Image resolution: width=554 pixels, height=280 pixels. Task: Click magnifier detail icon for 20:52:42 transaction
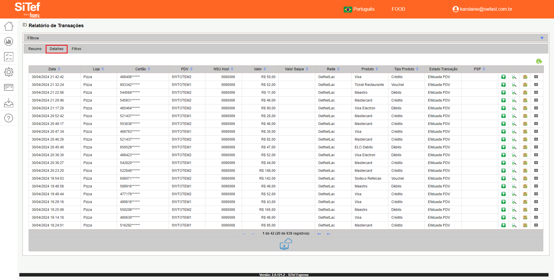coord(514,116)
